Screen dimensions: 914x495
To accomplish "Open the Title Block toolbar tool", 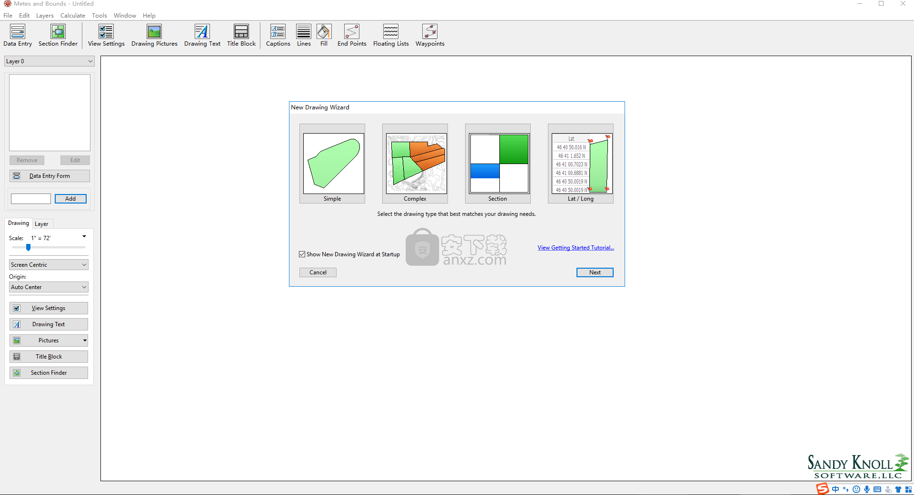I will pyautogui.click(x=241, y=36).
